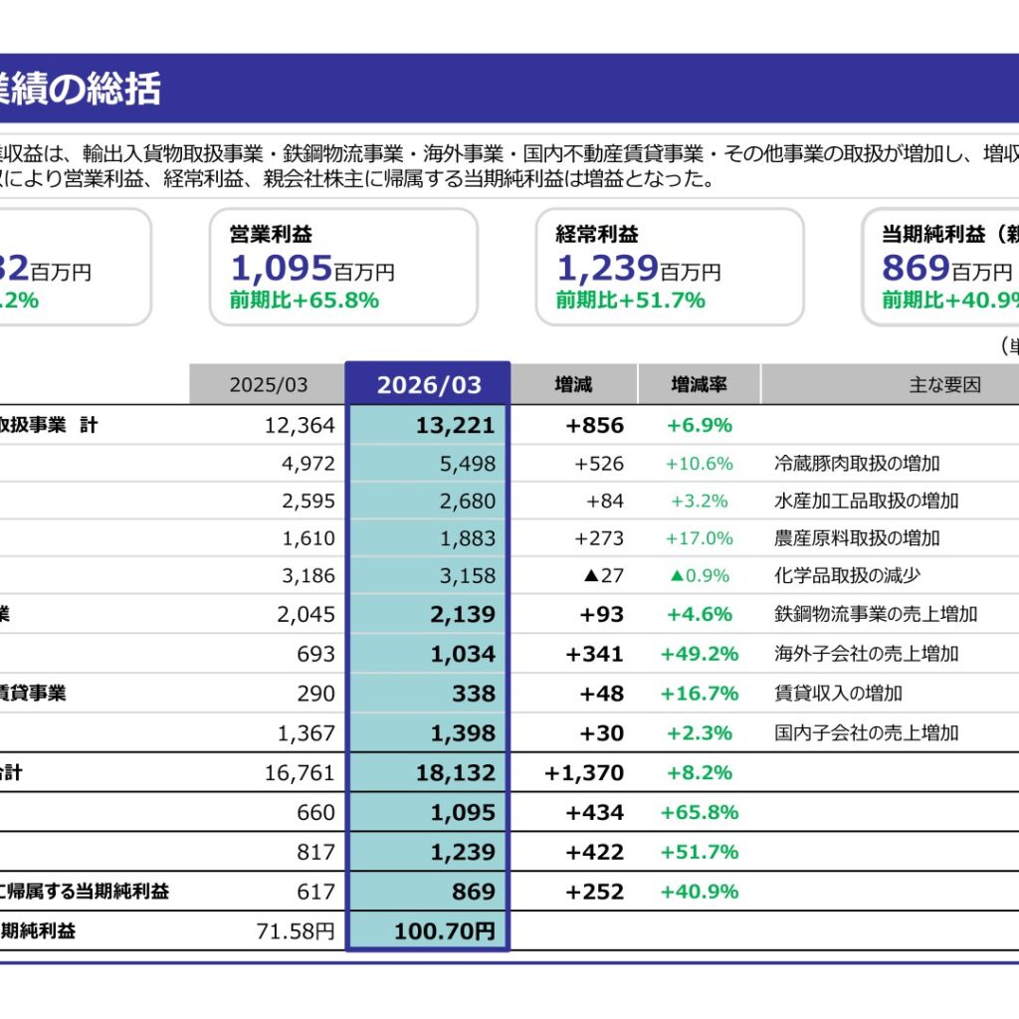
Task: Click the ▲0.9% rate value
Action: pos(700,576)
